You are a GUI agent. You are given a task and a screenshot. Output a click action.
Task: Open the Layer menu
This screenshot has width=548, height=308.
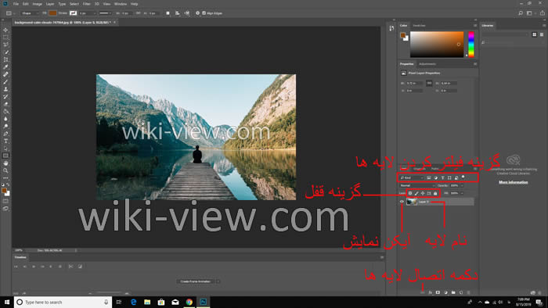tap(50, 4)
